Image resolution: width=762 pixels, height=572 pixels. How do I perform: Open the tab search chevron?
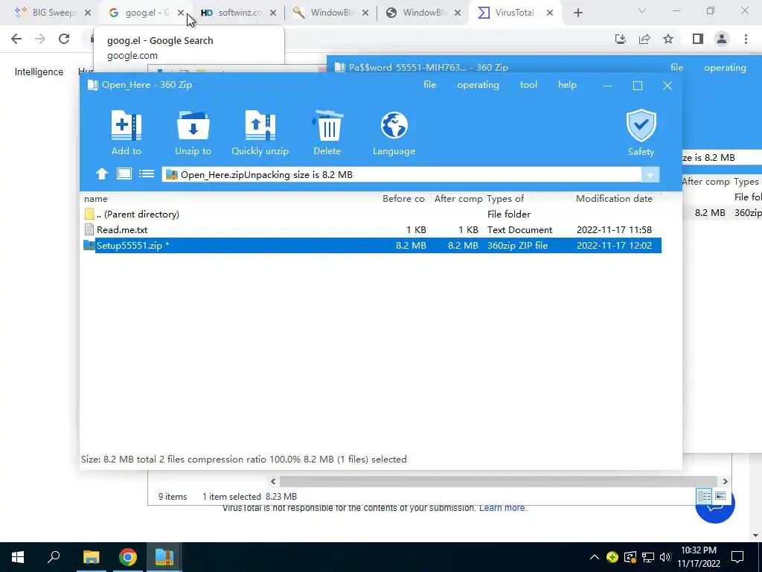pos(642,10)
